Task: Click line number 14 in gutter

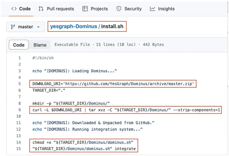Action: click(x=18, y=142)
